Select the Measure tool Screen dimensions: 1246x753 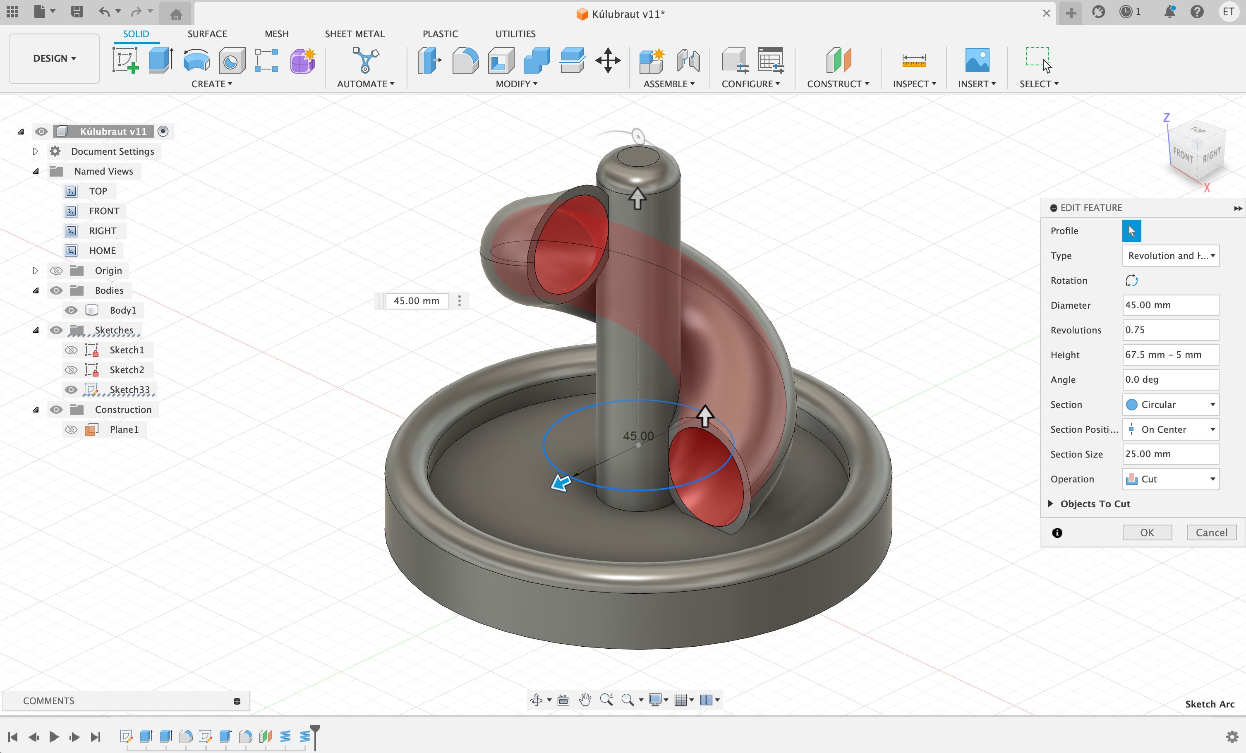[914, 61]
